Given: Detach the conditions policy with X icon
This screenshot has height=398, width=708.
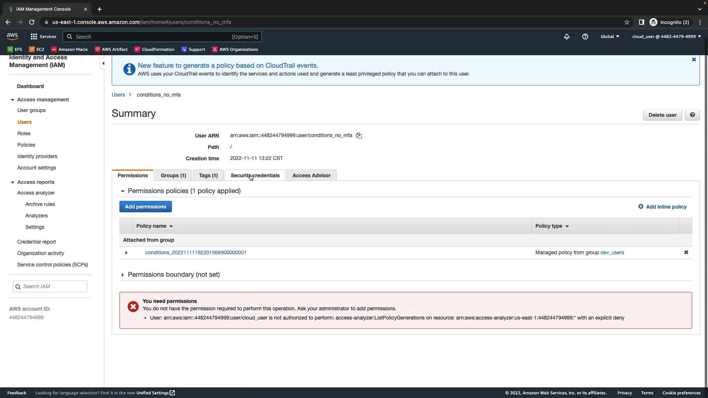Looking at the screenshot, I should (x=686, y=252).
